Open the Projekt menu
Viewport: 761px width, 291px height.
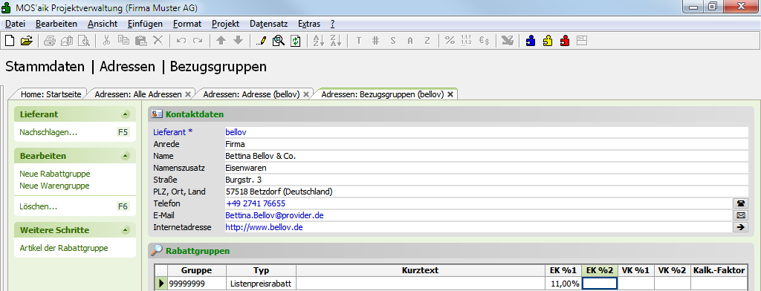tap(225, 24)
